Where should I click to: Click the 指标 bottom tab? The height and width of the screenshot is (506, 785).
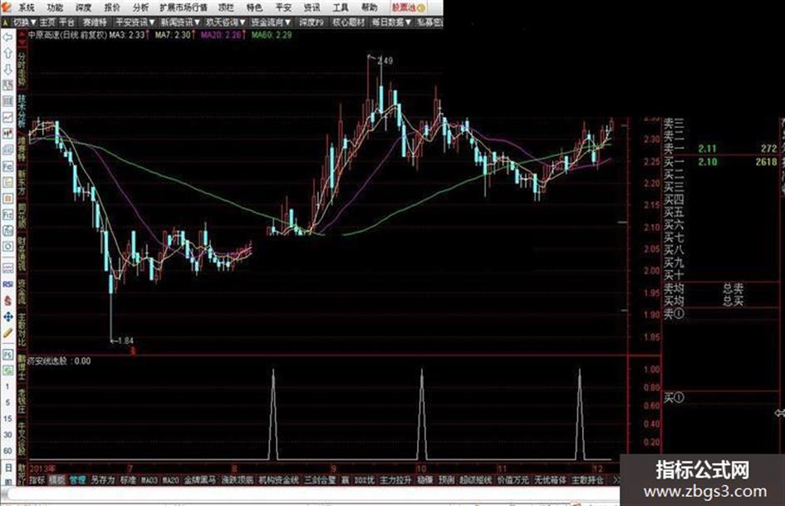pyautogui.click(x=37, y=480)
